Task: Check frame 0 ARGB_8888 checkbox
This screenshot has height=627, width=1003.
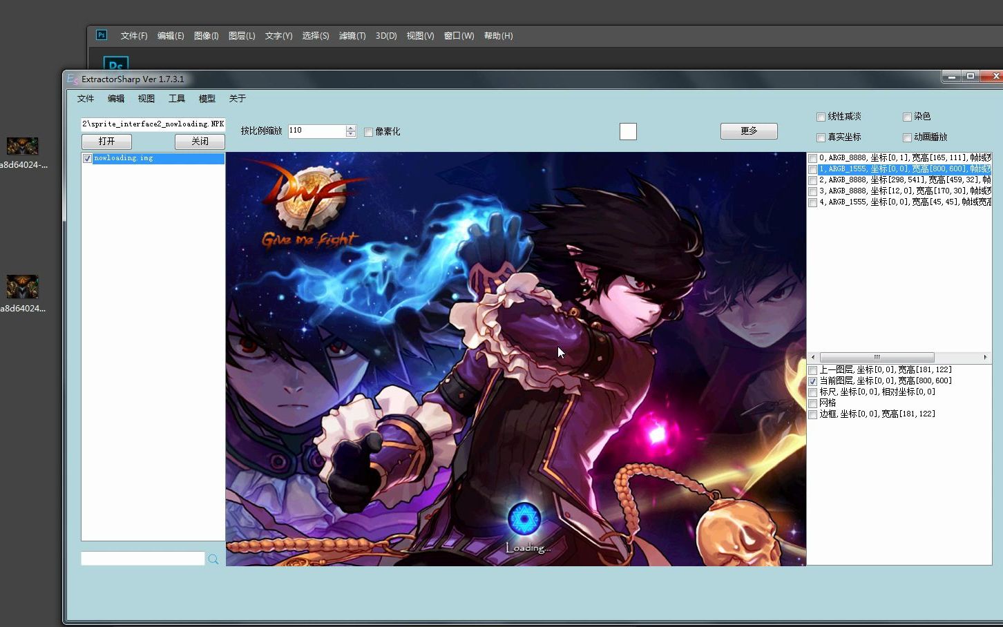Action: pos(813,158)
